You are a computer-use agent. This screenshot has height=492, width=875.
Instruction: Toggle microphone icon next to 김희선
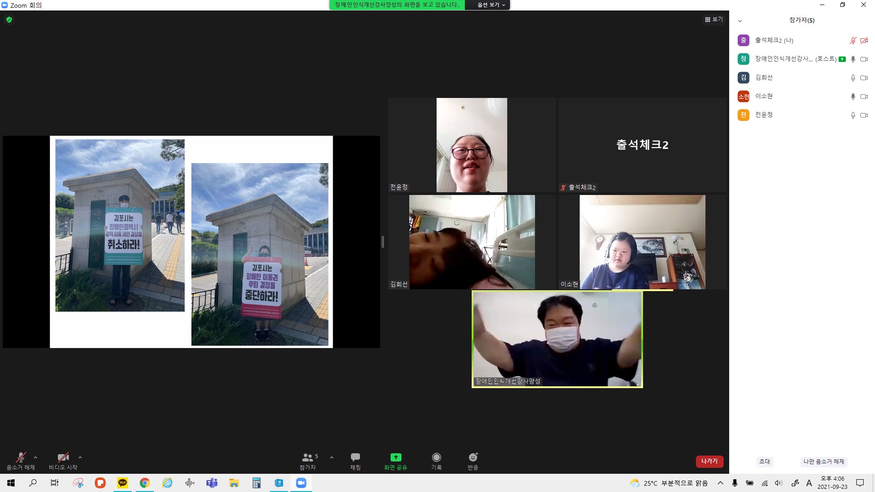853,78
